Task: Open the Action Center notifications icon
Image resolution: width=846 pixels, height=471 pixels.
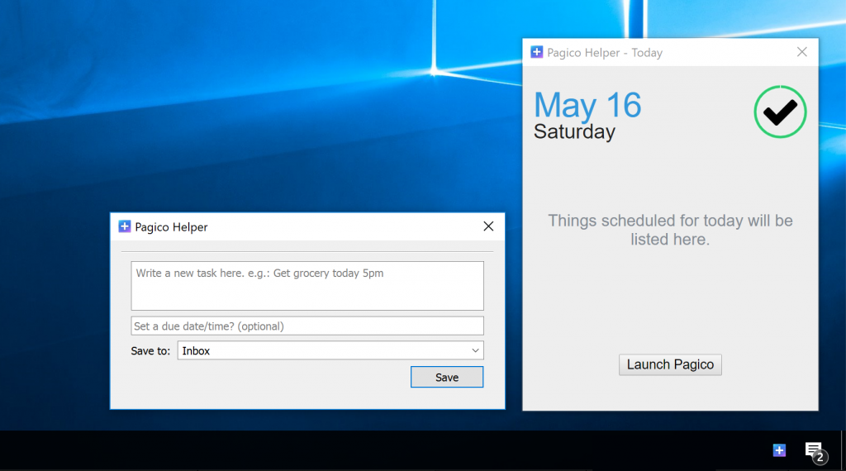Action: (815, 452)
